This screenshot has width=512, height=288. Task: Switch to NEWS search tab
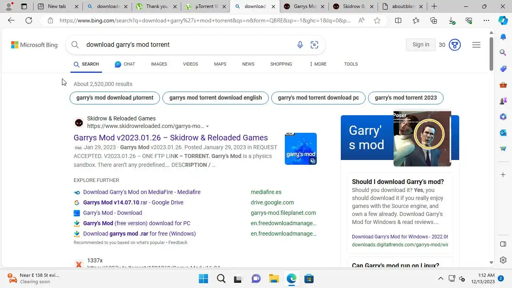[248, 64]
